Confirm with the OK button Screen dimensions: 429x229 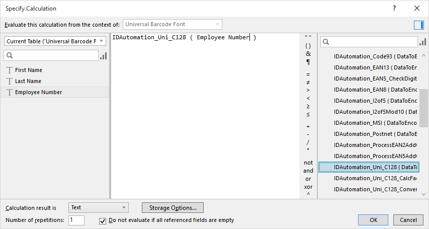point(373,220)
